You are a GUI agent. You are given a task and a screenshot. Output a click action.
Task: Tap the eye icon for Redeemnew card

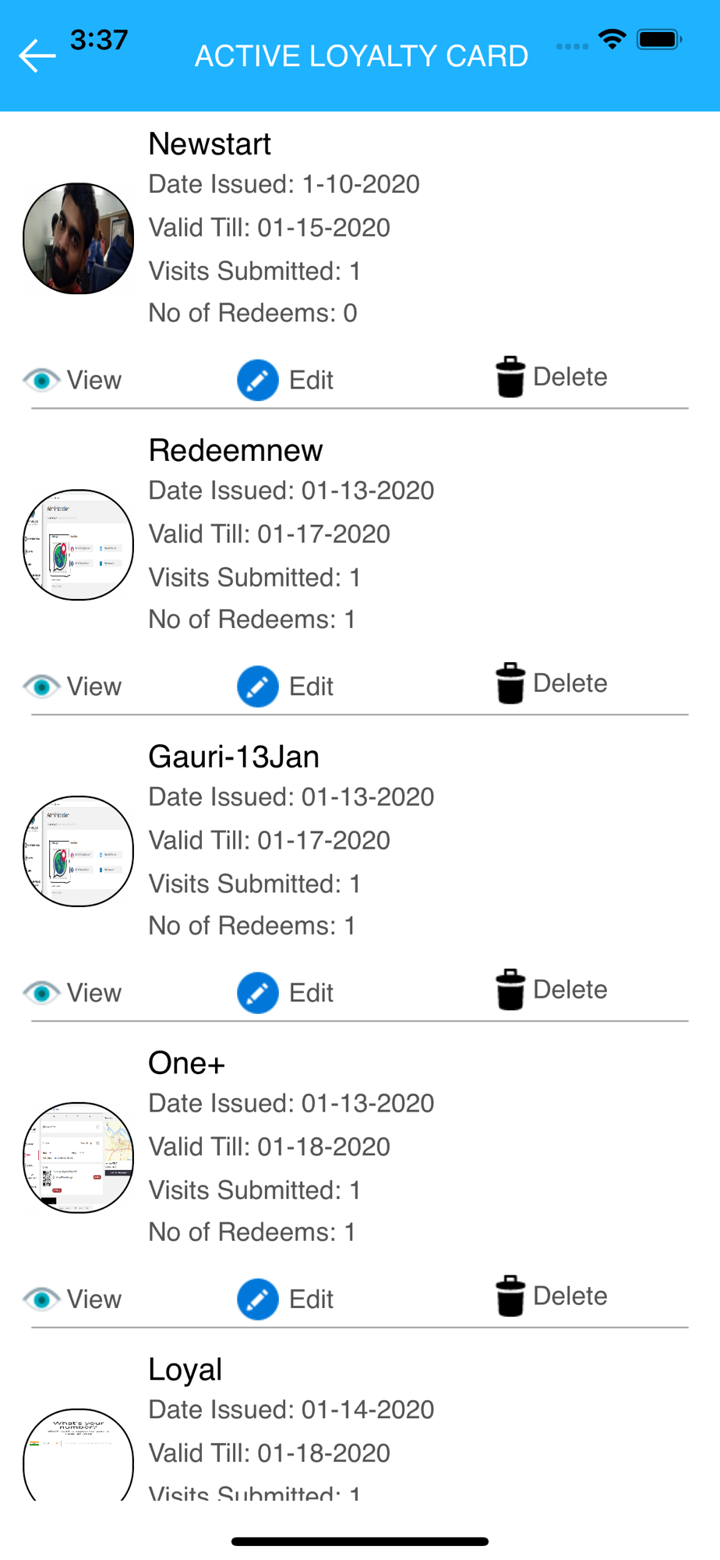coord(41,686)
